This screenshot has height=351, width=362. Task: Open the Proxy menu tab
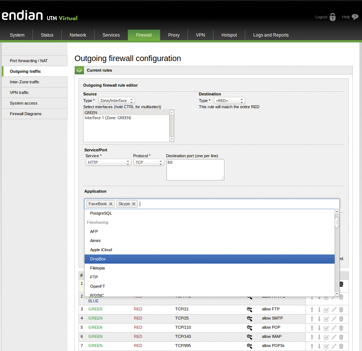point(174,35)
